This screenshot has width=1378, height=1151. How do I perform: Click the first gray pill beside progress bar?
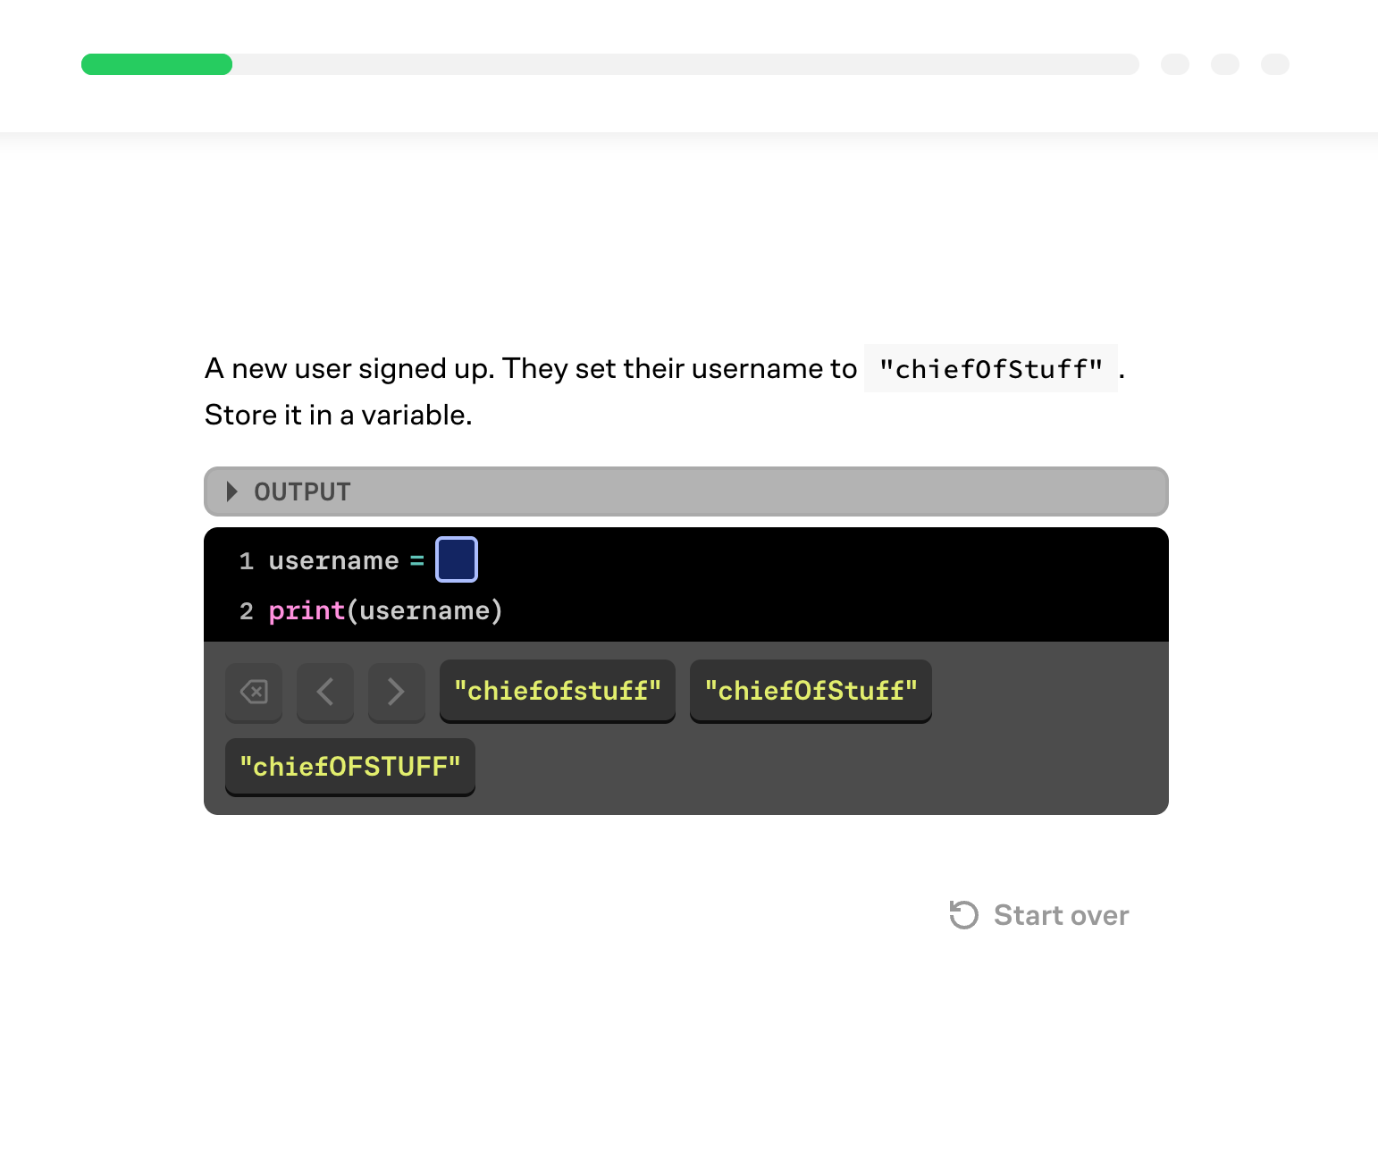(x=1174, y=64)
